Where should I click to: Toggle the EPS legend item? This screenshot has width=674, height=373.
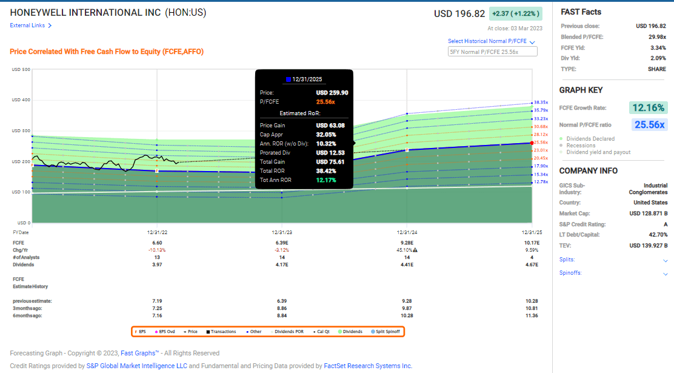click(x=140, y=332)
